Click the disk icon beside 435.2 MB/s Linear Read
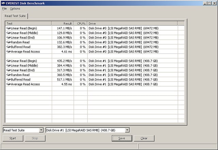 pos(8,61)
